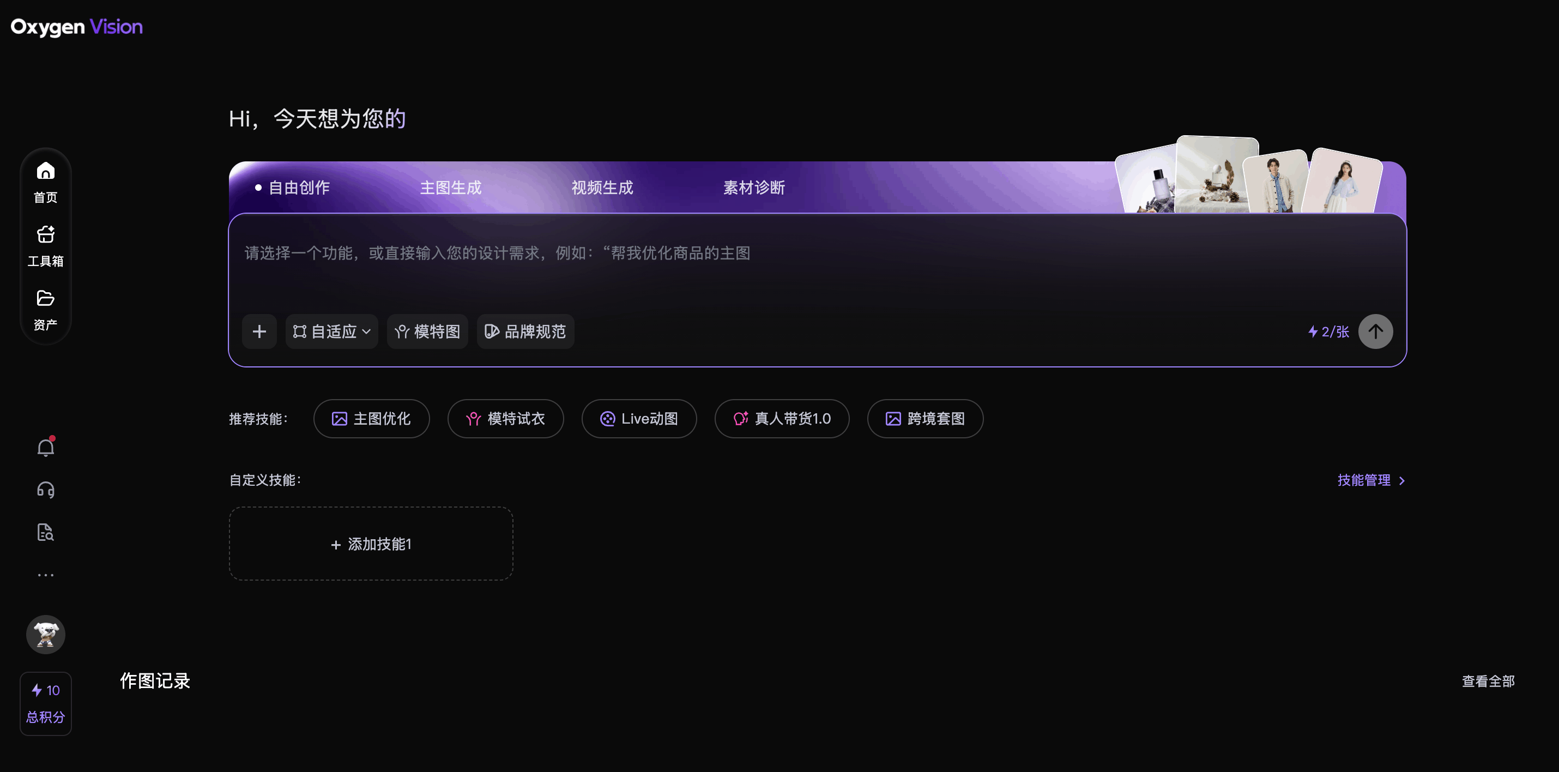Send the prompt with the up-arrow button

pyautogui.click(x=1375, y=331)
